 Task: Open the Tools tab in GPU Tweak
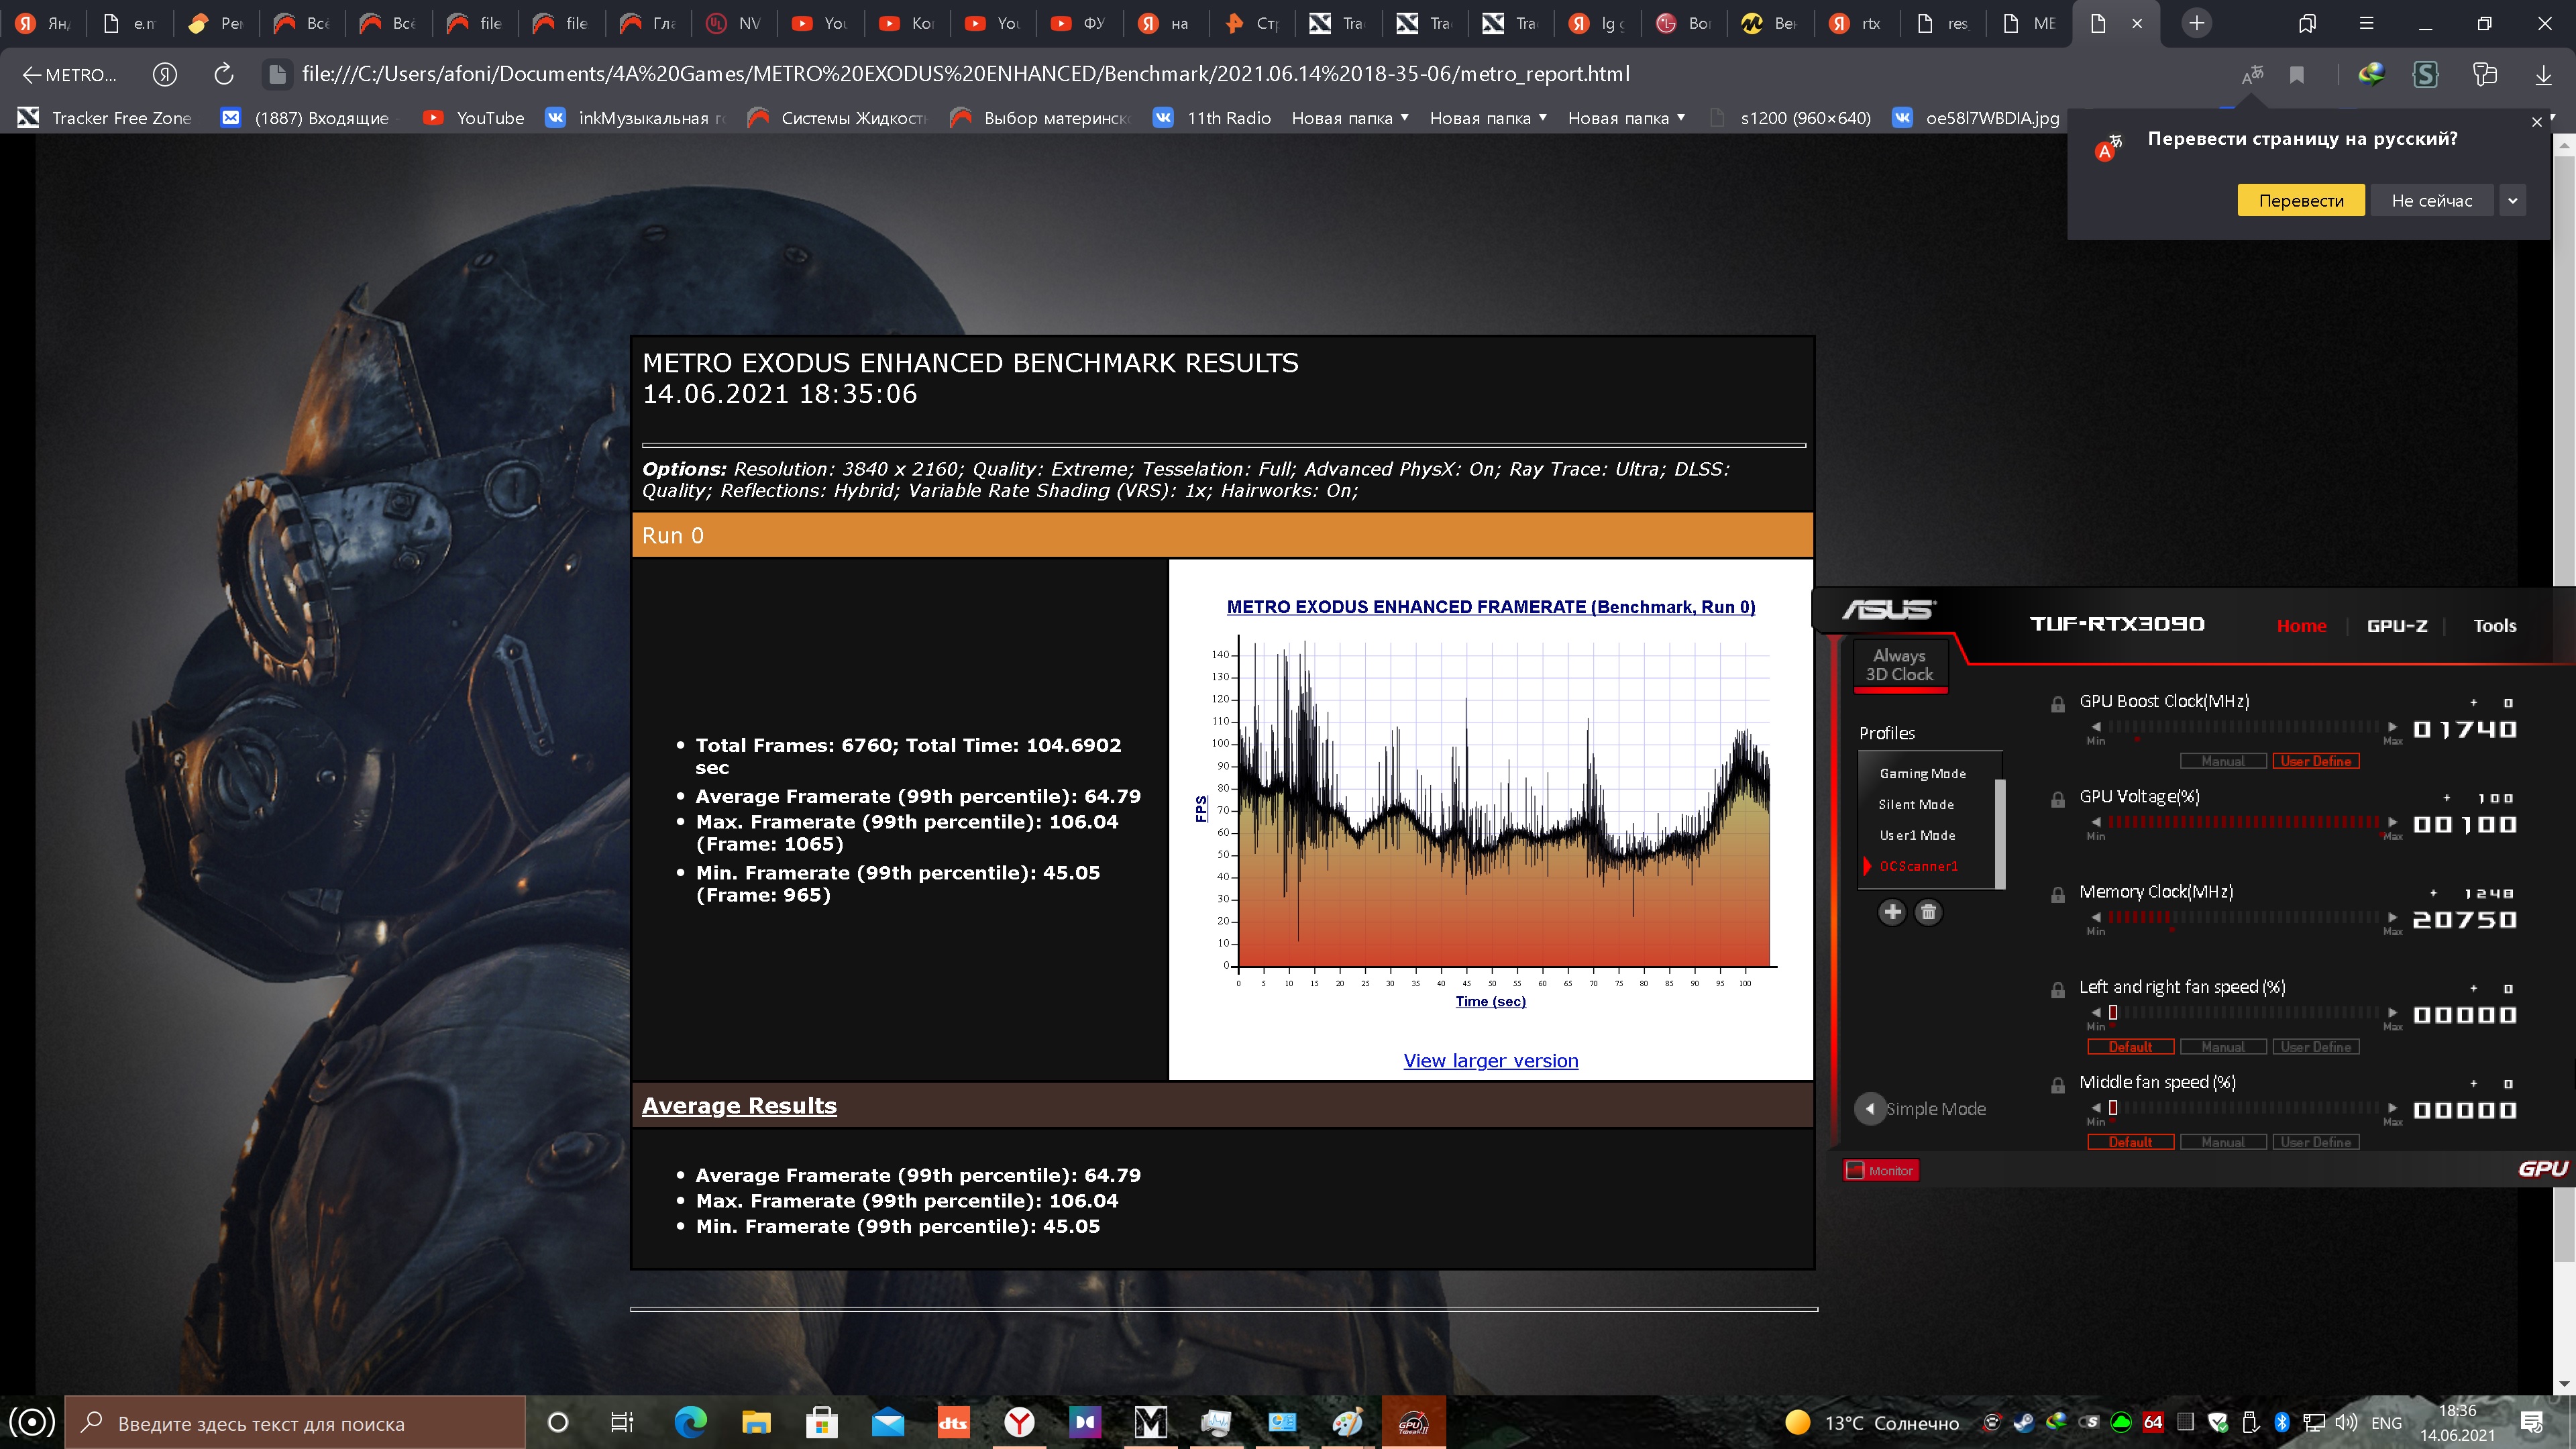(2494, 626)
